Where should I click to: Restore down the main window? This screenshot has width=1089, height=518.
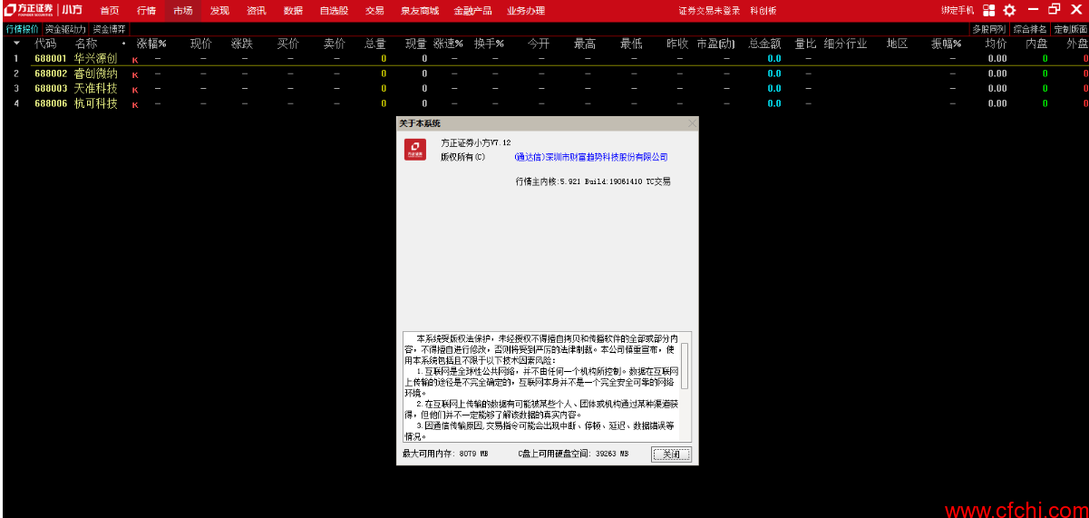click(x=1055, y=10)
